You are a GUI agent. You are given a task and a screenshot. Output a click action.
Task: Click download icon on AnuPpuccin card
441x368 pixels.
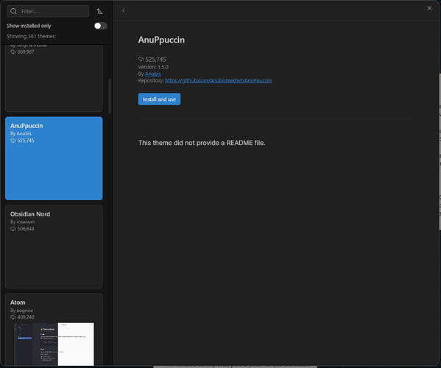13,141
